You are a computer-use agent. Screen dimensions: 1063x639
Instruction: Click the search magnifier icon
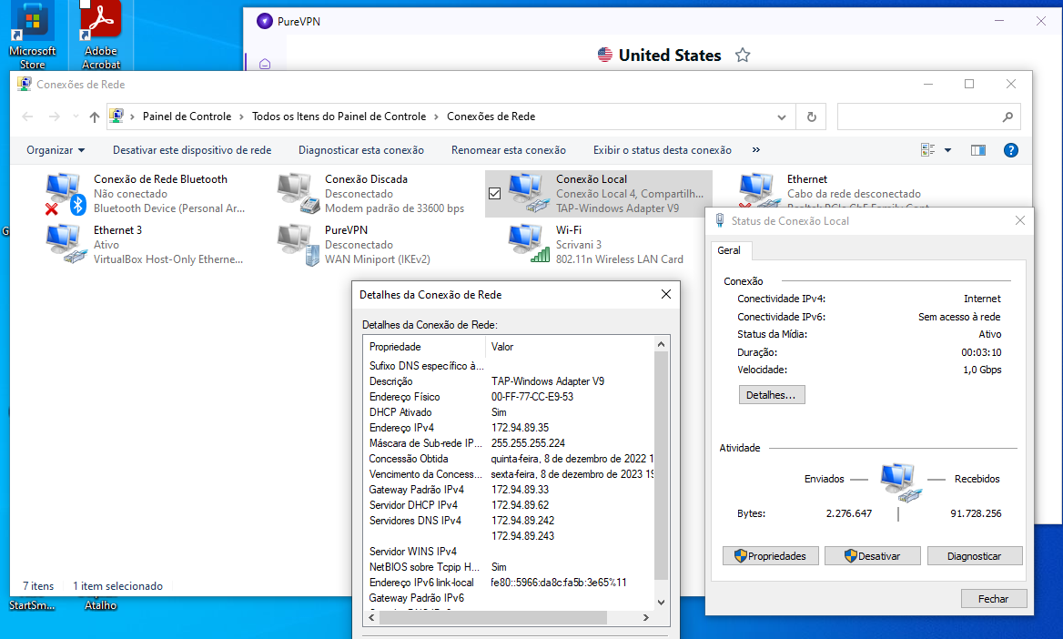(x=1007, y=117)
